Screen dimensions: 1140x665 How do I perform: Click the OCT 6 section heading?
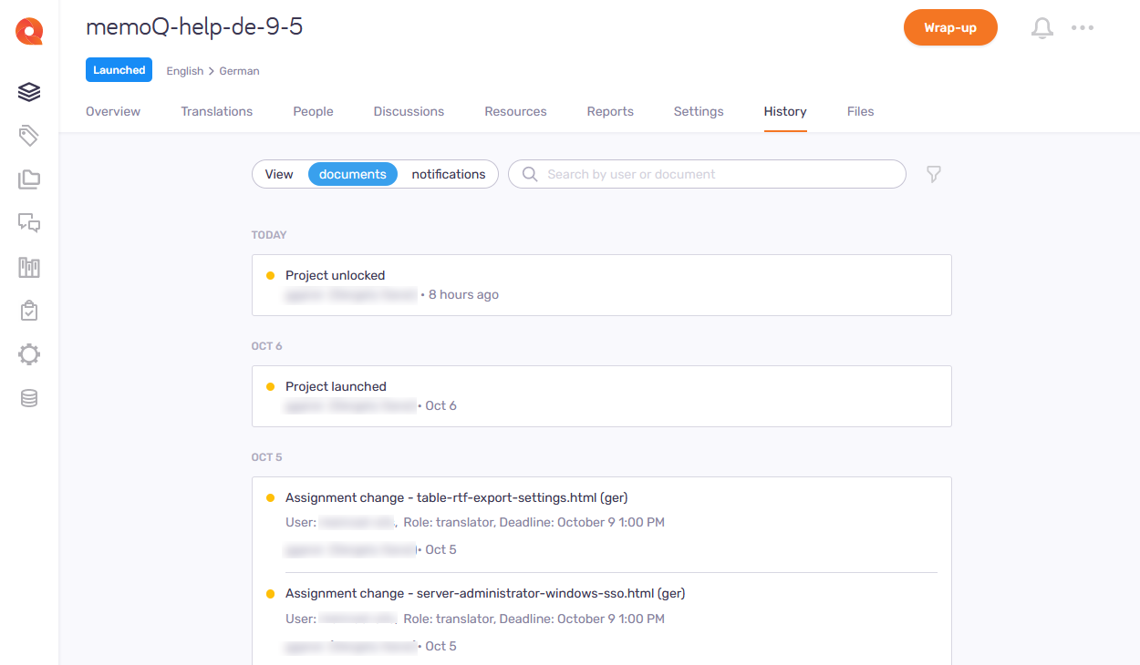point(267,346)
